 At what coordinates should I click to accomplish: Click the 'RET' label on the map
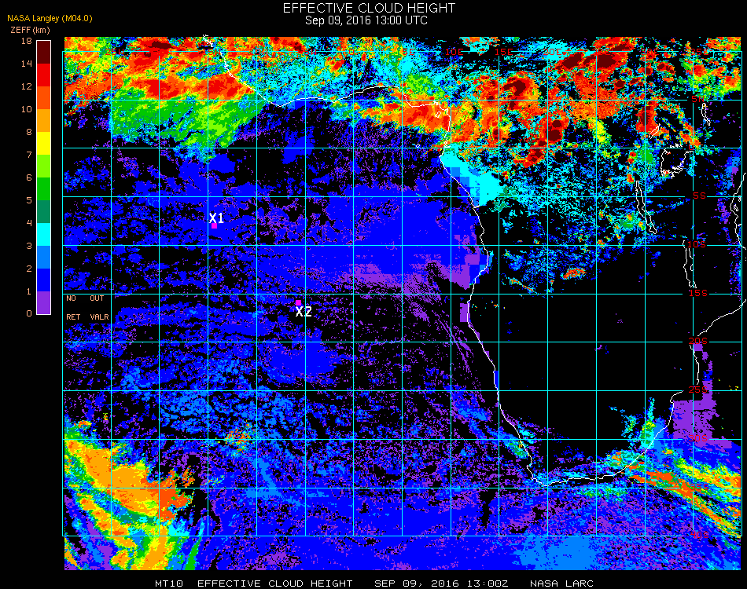point(73,316)
